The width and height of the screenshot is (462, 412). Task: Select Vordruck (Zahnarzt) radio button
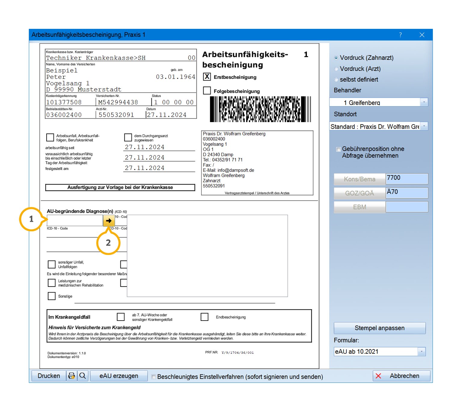tap(336, 58)
